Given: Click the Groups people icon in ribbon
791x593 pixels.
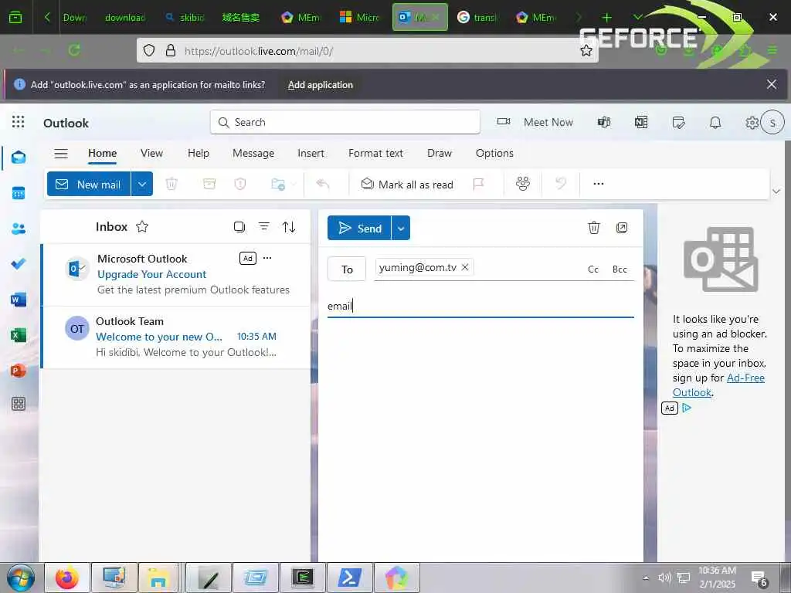Looking at the screenshot, I should coord(523,184).
